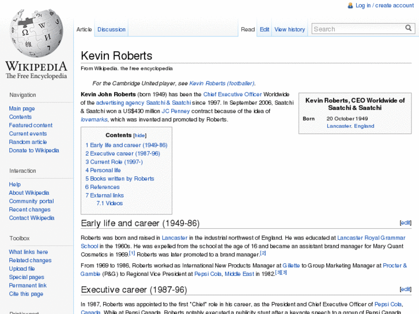Open Contents link in Navigation sidebar
Image resolution: width=419 pixels, height=314 pixels.
pyautogui.click(x=20, y=117)
